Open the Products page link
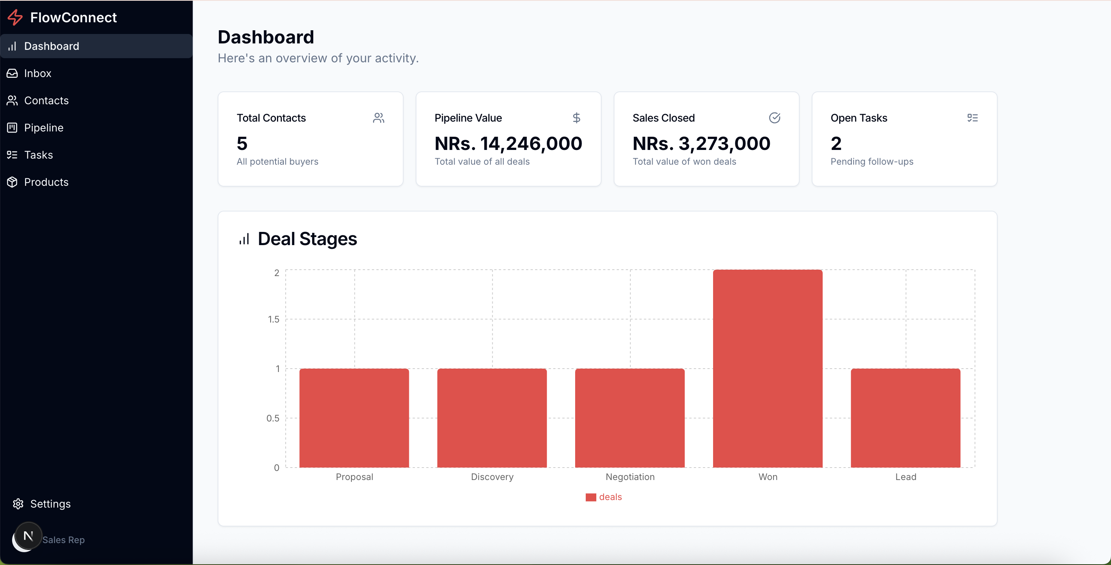 (46, 182)
